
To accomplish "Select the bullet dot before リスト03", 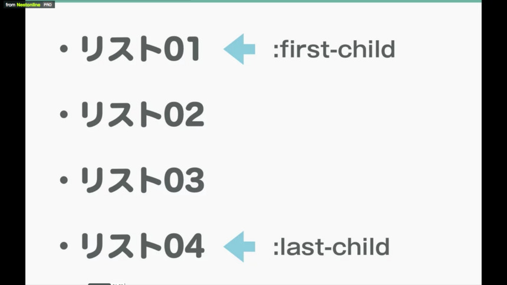I will click(64, 180).
